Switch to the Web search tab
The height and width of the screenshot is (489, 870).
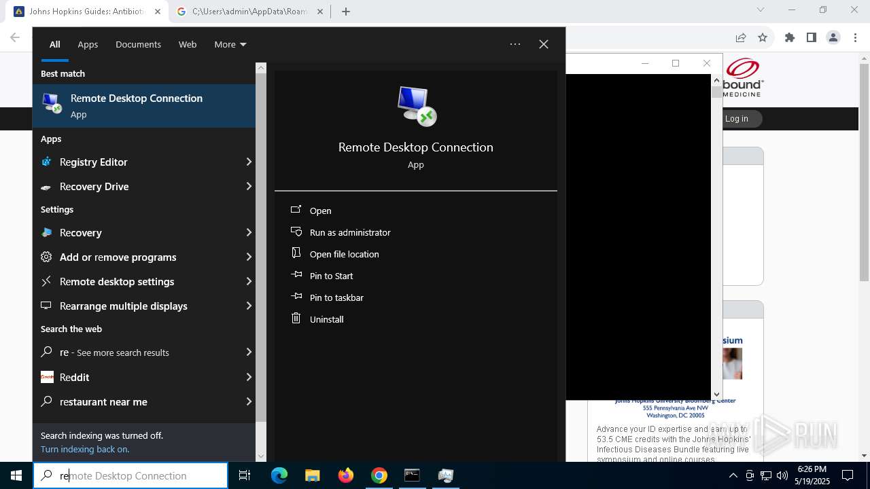[x=188, y=44]
